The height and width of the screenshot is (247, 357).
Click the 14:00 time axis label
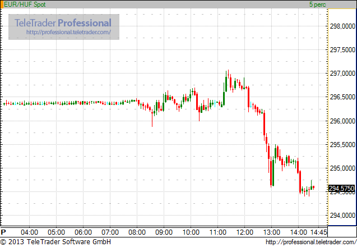coord(298,232)
